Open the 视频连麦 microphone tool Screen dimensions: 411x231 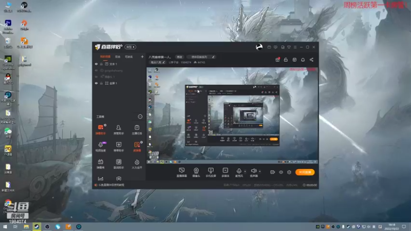pos(101,147)
